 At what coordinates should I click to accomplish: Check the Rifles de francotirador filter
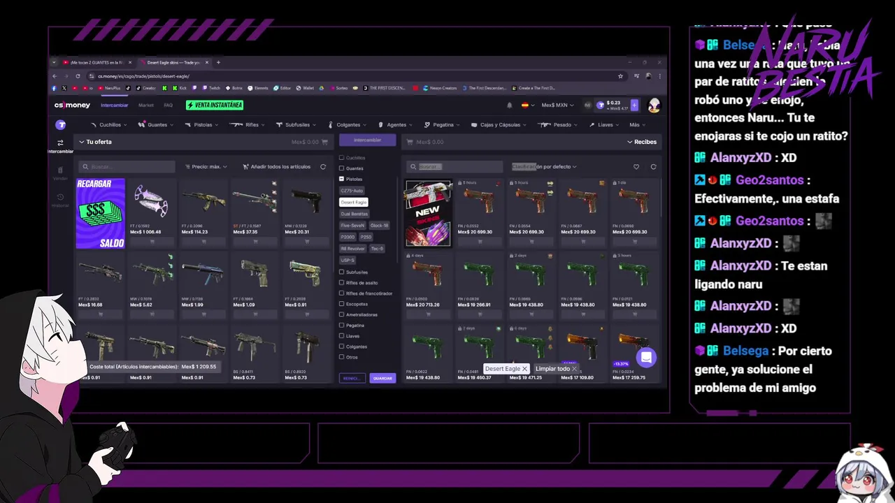click(x=341, y=293)
